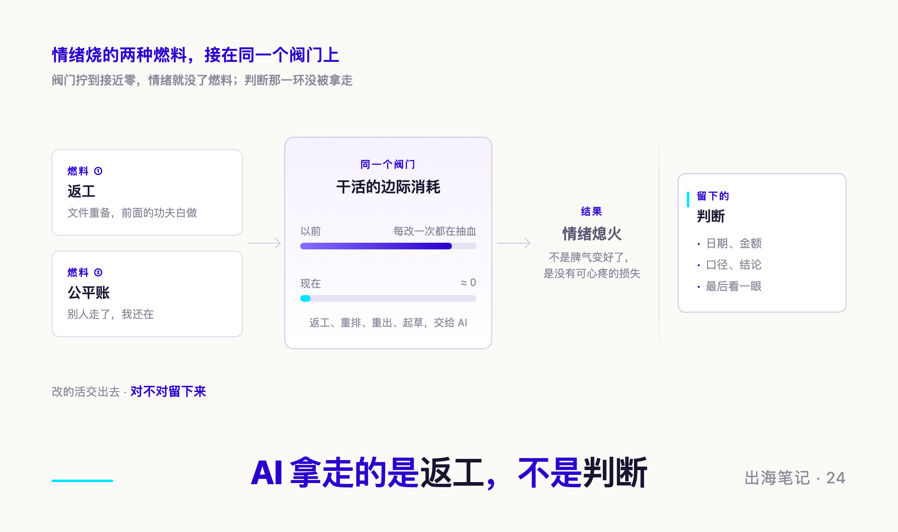This screenshot has width=898, height=532.
Task: Click the 同一个阀门 label
Action: pos(388,165)
